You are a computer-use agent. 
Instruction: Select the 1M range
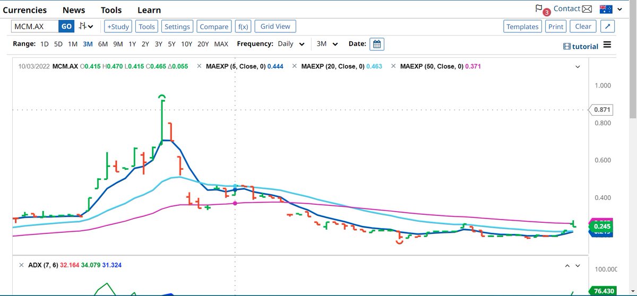(73, 44)
